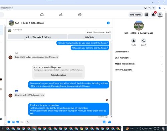
Task: Go to the Facebook Home icon
Action: [x=42, y=15]
